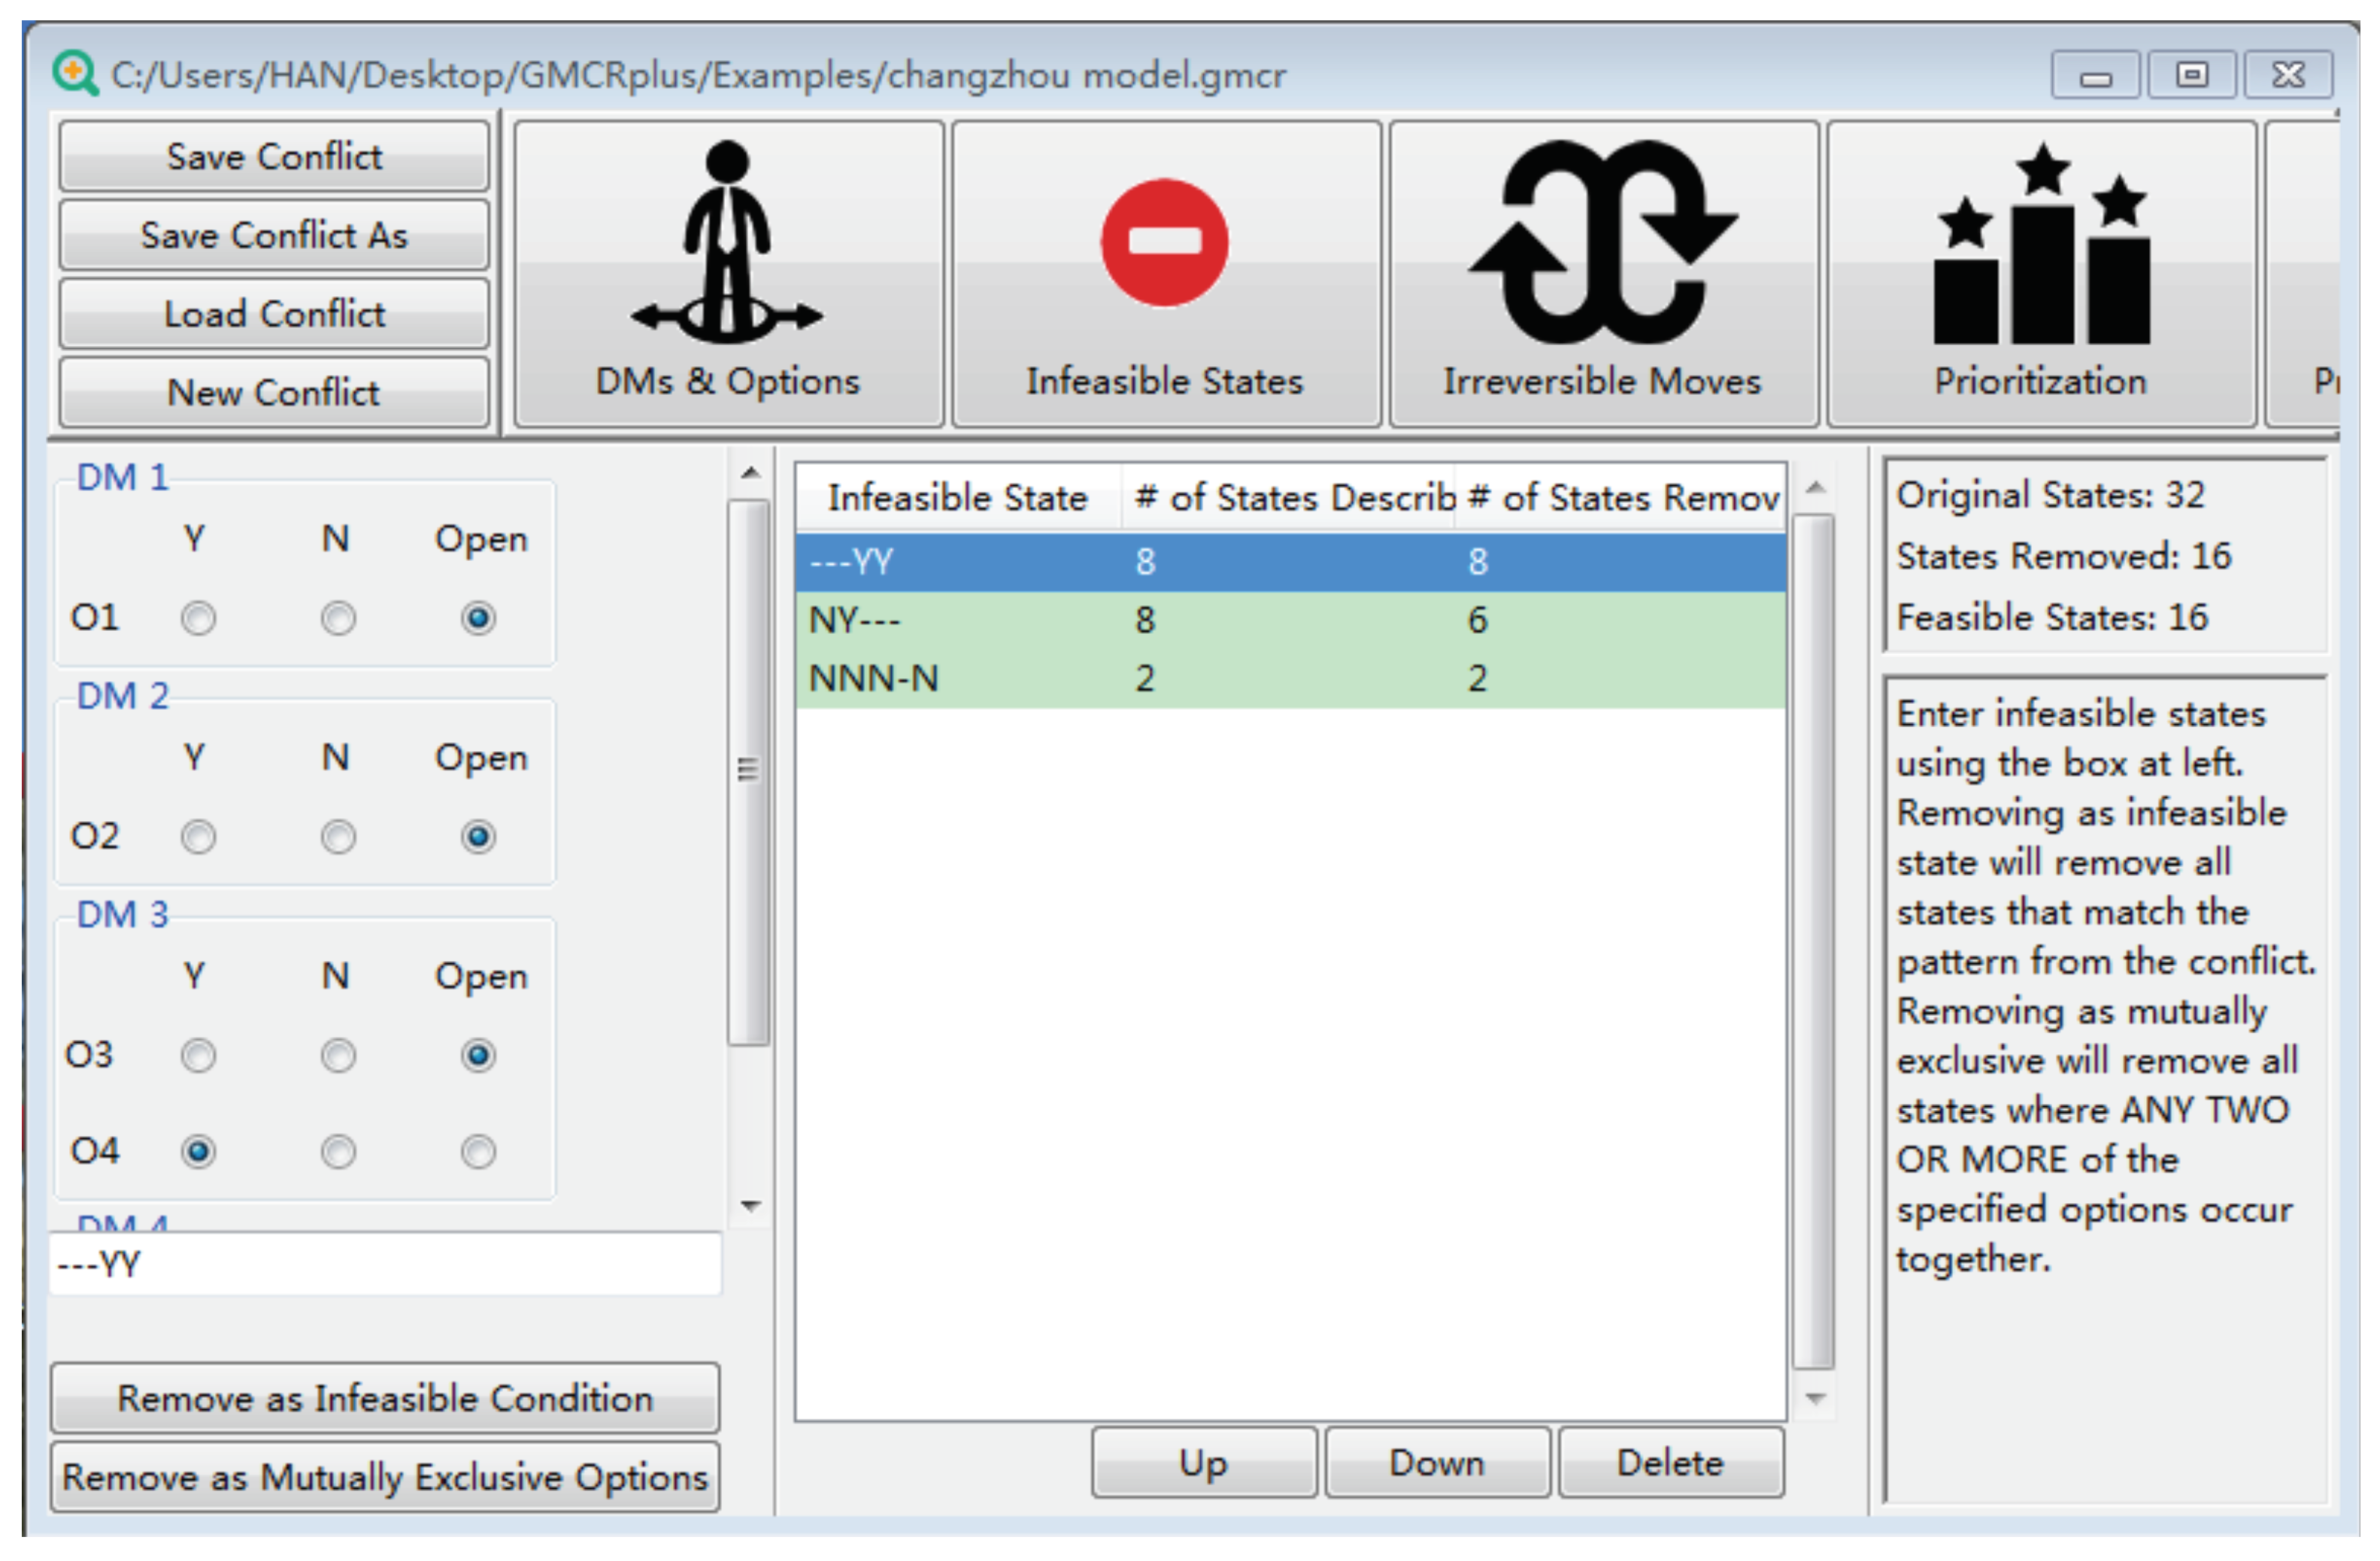Viewport: 2380px width, 1561px height.
Task: Click the ---YY pattern text field
Action: tap(385, 1265)
